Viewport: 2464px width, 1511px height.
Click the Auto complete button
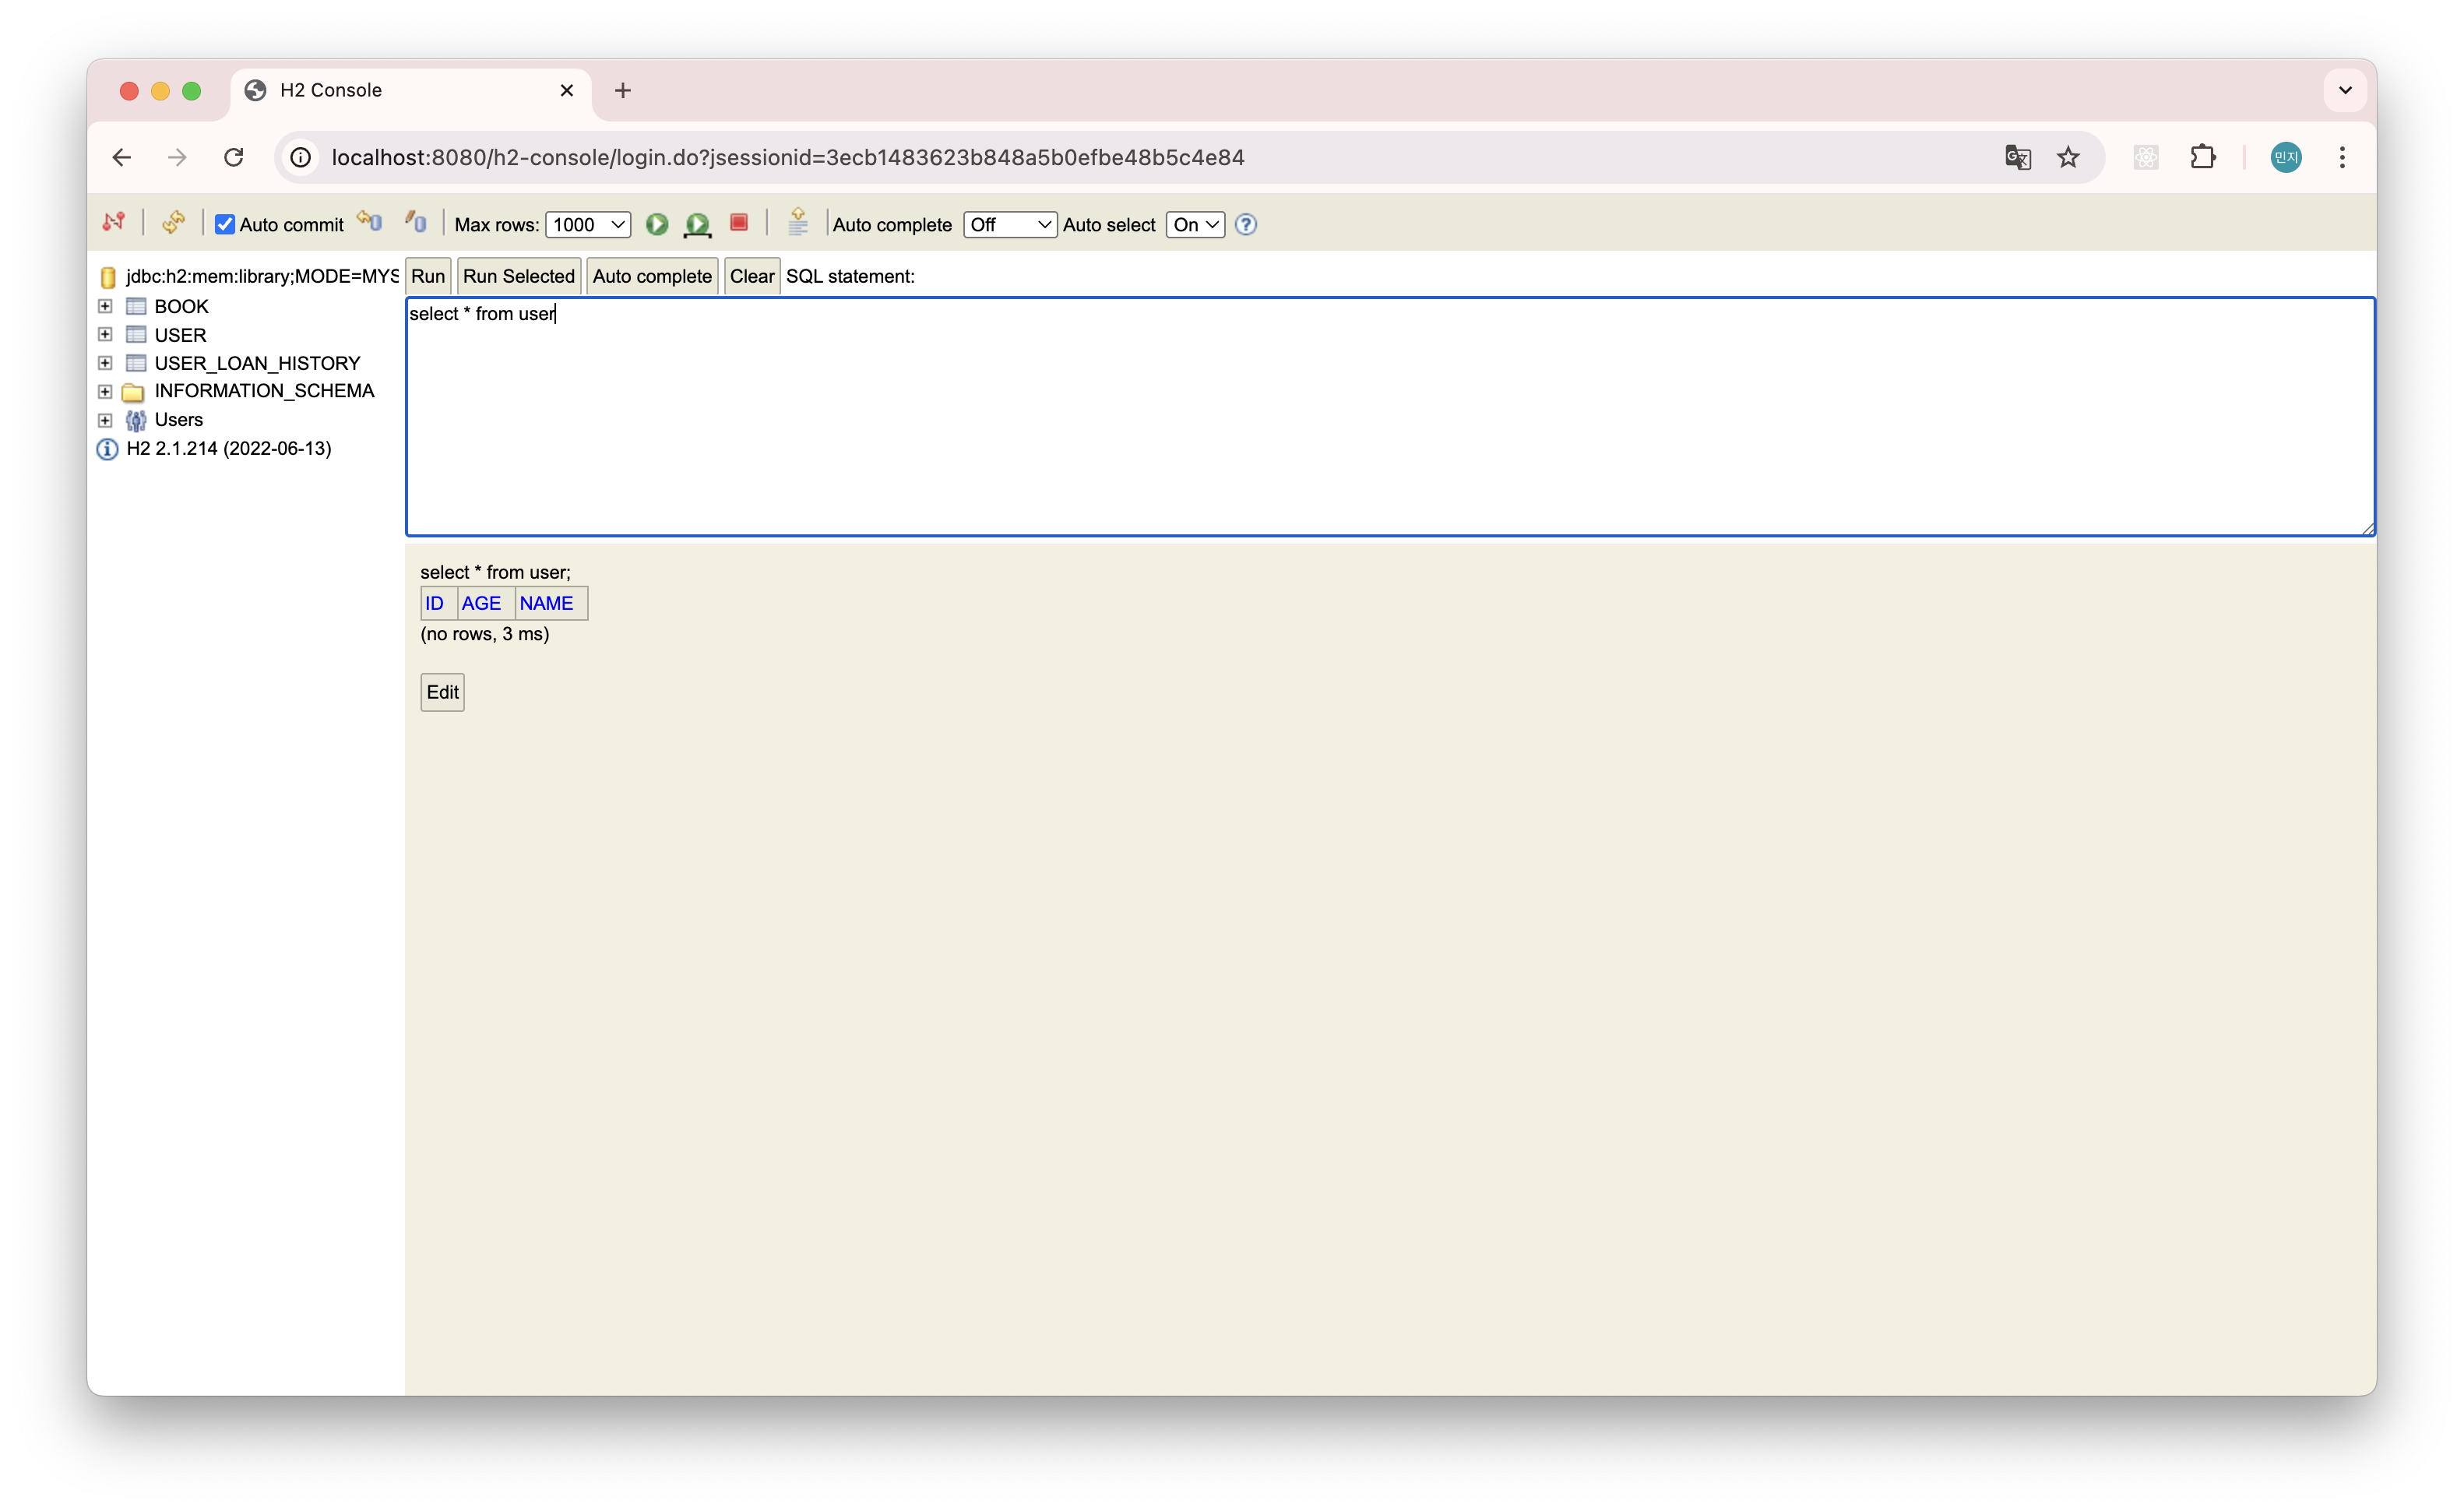click(x=652, y=276)
